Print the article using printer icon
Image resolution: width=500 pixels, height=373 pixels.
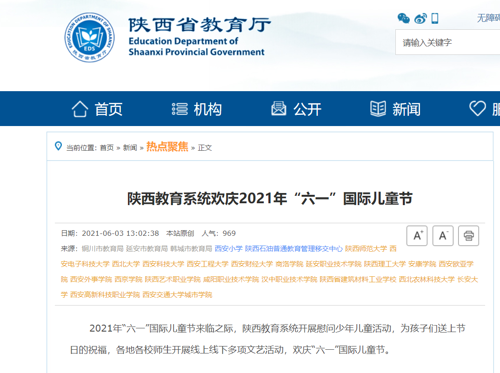tap(468, 236)
